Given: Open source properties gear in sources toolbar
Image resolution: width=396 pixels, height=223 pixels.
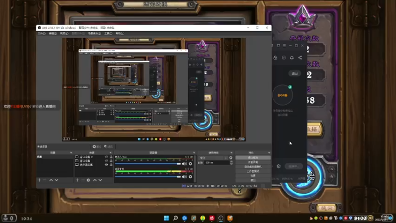Looking at the screenshot, I should 88,180.
